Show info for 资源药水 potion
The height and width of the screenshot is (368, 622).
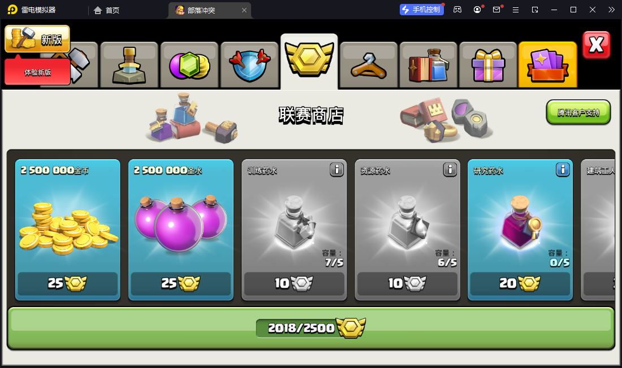coord(450,170)
